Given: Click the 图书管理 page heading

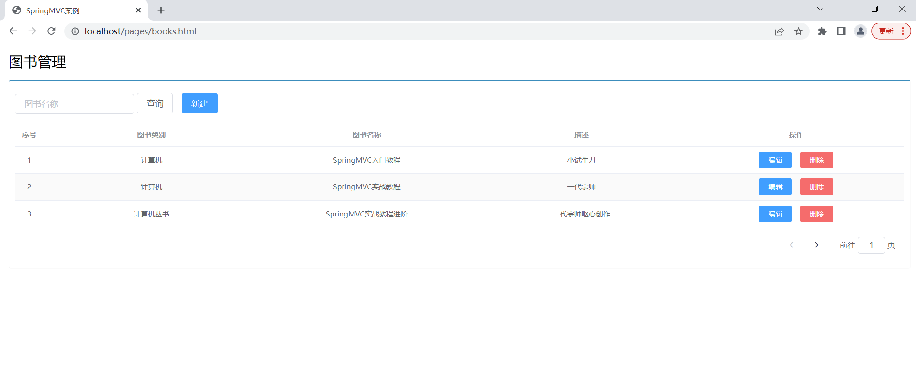Looking at the screenshot, I should [x=38, y=62].
